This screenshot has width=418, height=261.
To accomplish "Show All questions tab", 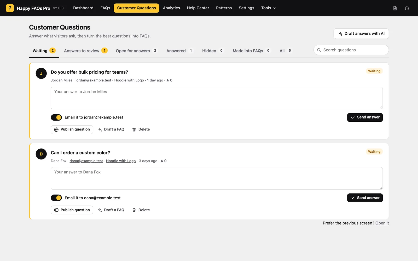I will (286, 51).
